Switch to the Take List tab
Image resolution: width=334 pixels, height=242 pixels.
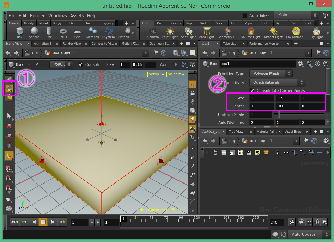coord(229,44)
